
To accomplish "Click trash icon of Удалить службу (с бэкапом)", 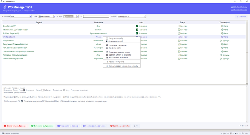I will coord(107,55).
